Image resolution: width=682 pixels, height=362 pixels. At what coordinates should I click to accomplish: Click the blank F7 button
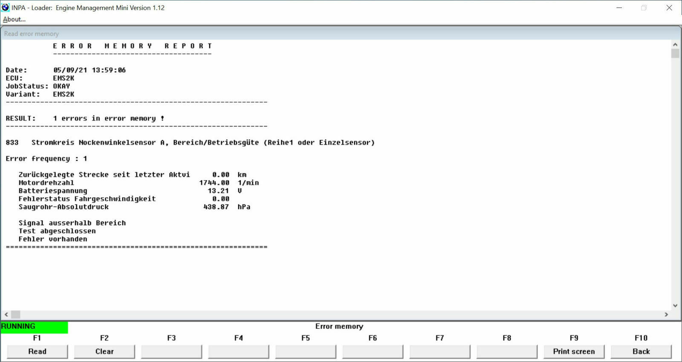coord(439,351)
